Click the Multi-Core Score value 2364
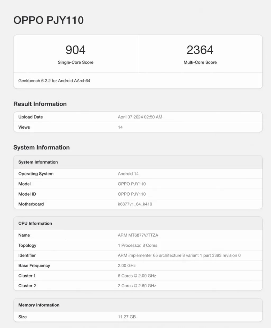This screenshot has height=328, width=271. (200, 50)
